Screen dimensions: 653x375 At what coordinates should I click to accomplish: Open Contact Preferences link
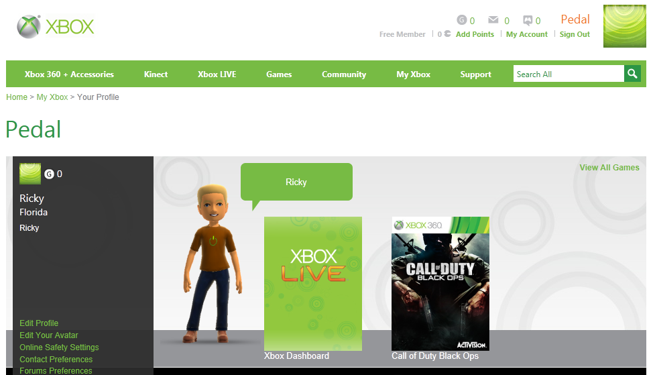56,359
